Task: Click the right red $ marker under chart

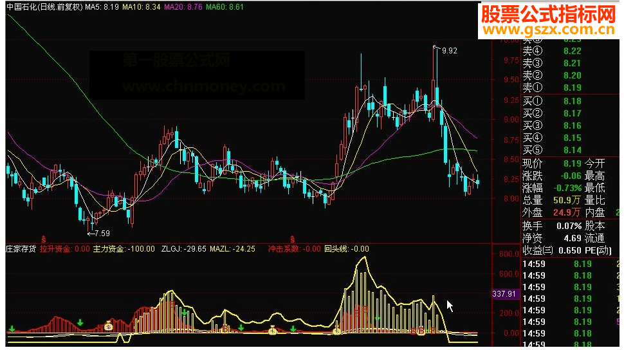Action: pyautogui.click(x=293, y=239)
